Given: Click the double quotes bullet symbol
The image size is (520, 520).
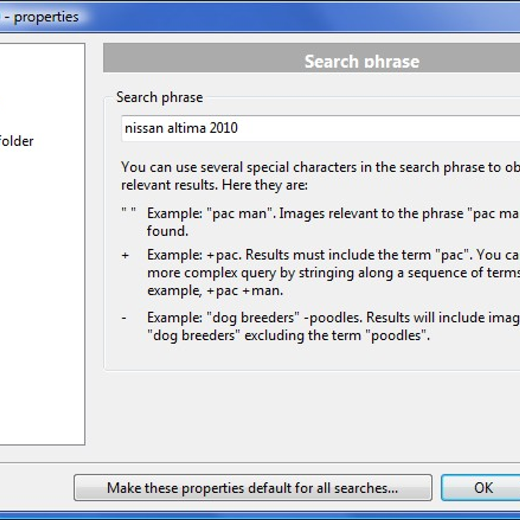Looking at the screenshot, I should point(128,210).
